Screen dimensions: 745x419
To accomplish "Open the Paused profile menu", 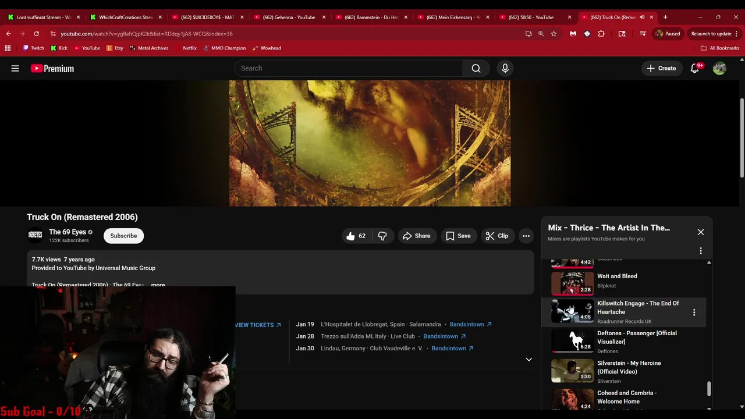I will [668, 34].
